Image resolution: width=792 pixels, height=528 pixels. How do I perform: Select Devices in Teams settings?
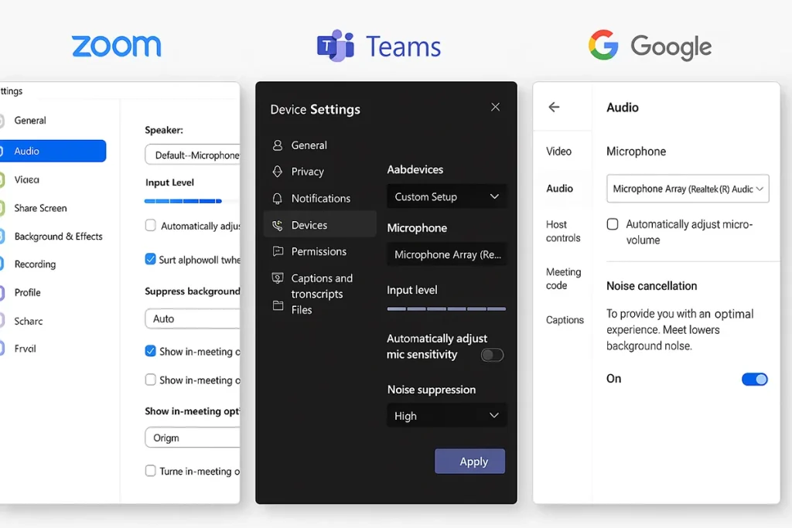[x=320, y=225]
